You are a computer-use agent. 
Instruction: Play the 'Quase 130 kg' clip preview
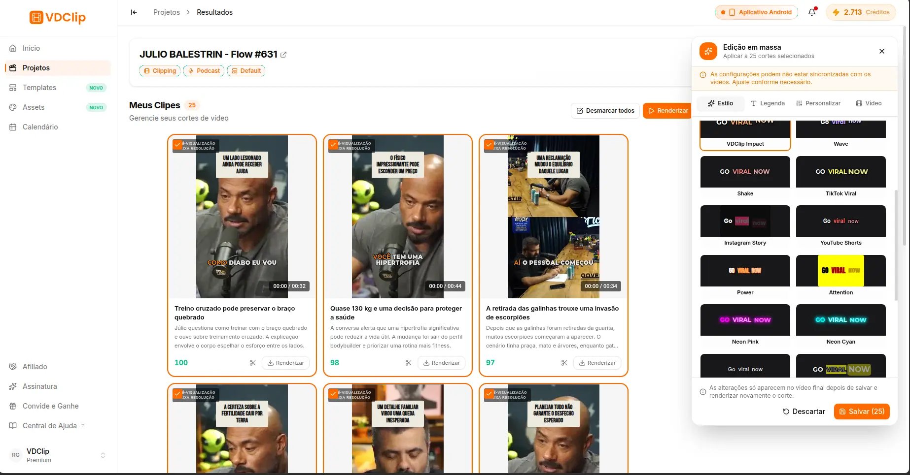(x=398, y=217)
